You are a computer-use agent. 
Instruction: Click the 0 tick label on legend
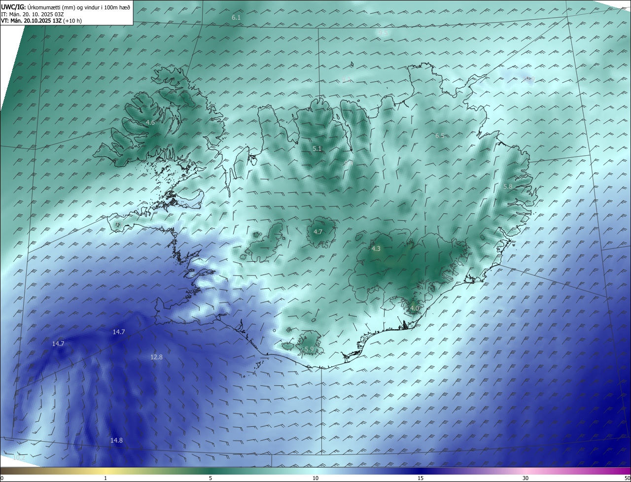pyautogui.click(x=2, y=479)
